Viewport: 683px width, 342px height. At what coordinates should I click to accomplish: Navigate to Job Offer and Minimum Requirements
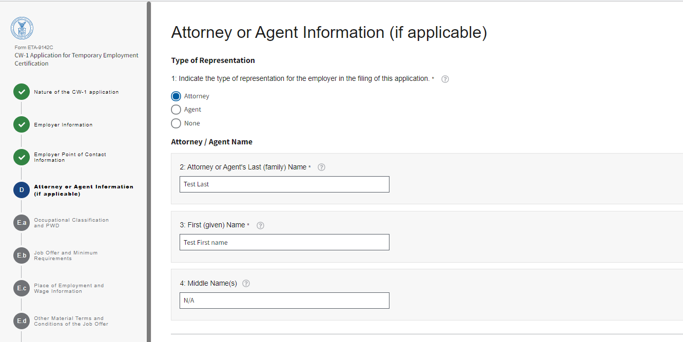[x=66, y=255]
